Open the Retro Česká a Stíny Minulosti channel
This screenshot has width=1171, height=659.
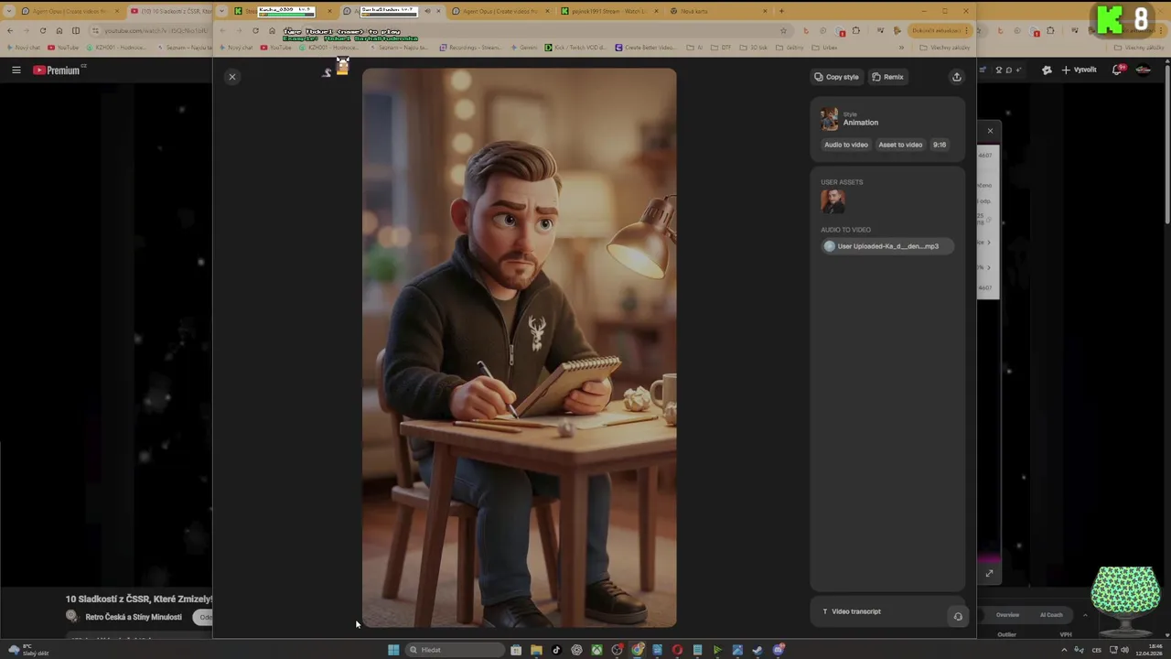(x=134, y=617)
